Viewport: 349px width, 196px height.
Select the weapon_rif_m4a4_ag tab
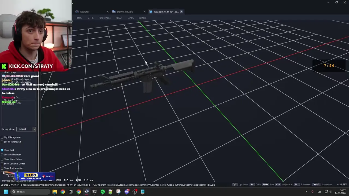click(166, 12)
